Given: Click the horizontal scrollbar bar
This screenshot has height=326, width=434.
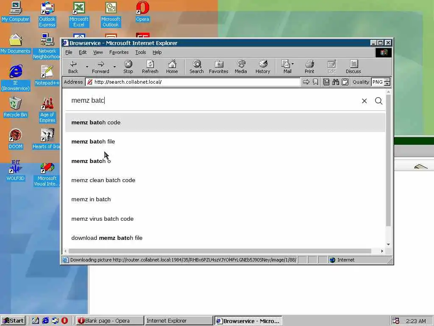Looking at the screenshot, I should point(220,251).
